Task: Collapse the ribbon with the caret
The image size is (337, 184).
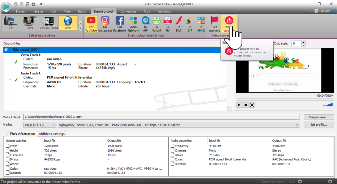Action: click(311, 11)
